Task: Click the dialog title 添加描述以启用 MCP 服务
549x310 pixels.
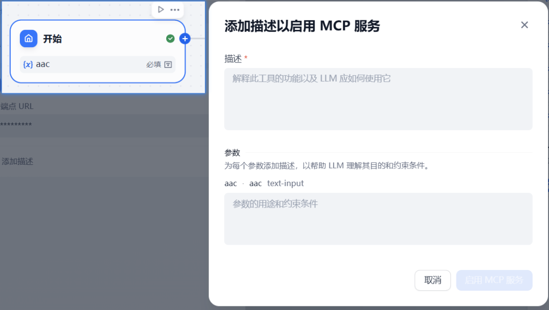Action: tap(302, 26)
